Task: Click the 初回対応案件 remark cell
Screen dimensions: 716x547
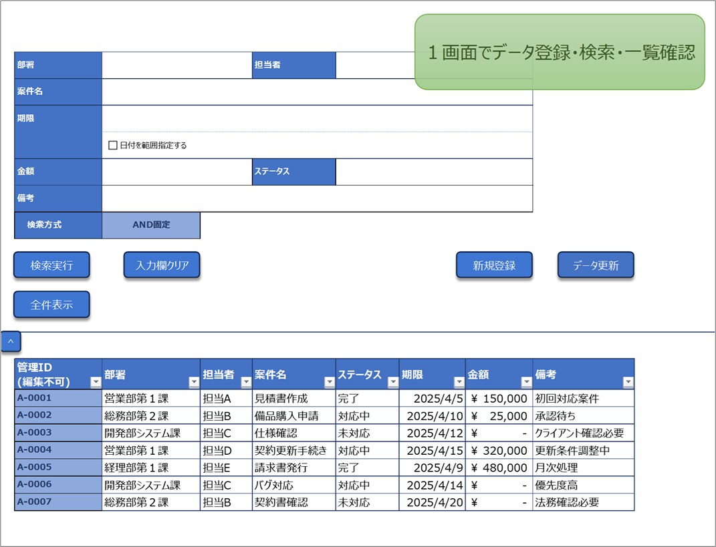Action: 584,398
